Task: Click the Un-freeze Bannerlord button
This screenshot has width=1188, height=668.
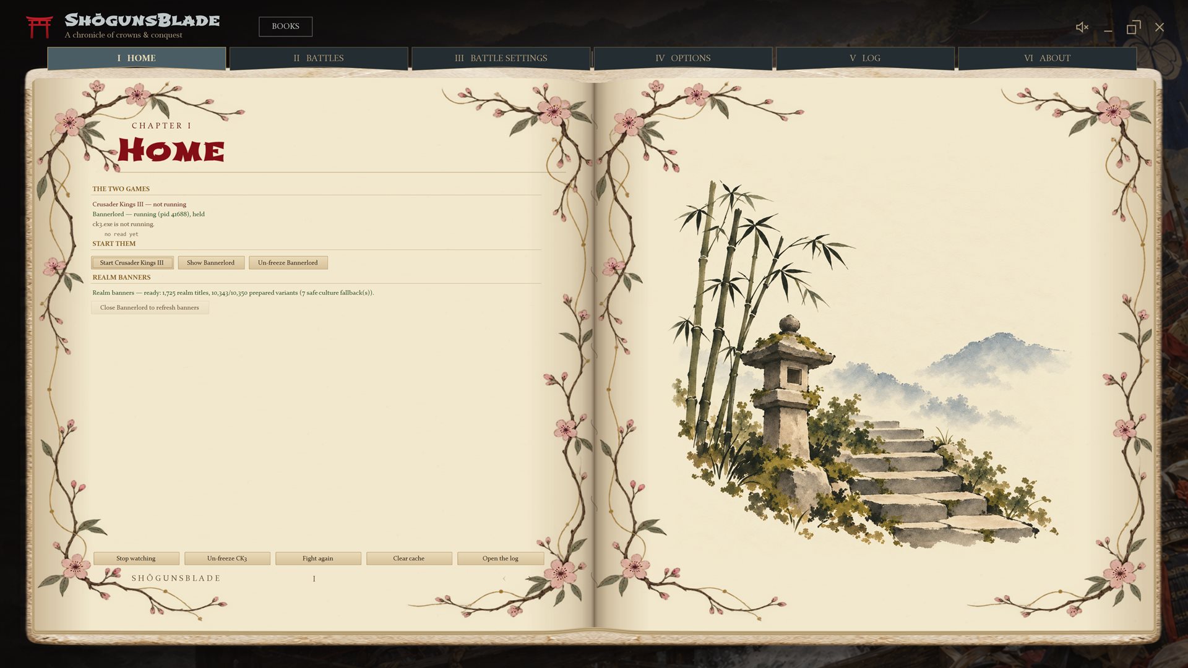Action: click(x=288, y=263)
